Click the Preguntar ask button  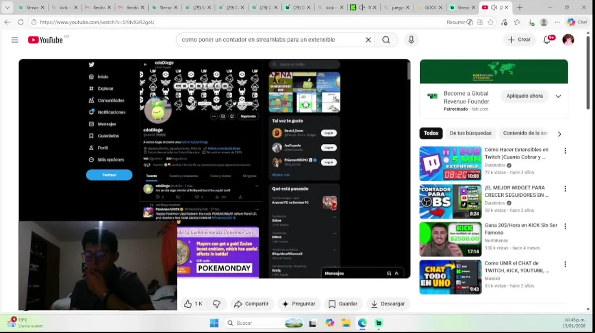298,304
